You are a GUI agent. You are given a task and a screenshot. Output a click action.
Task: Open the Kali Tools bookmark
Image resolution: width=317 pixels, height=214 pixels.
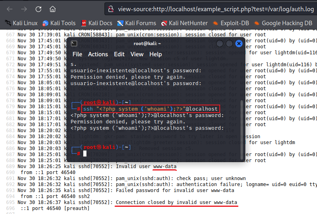coord(59,23)
